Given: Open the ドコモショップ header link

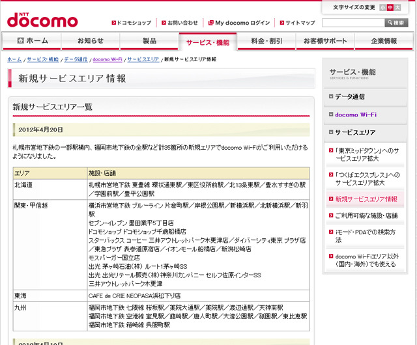Looking at the screenshot, I should coord(134,23).
